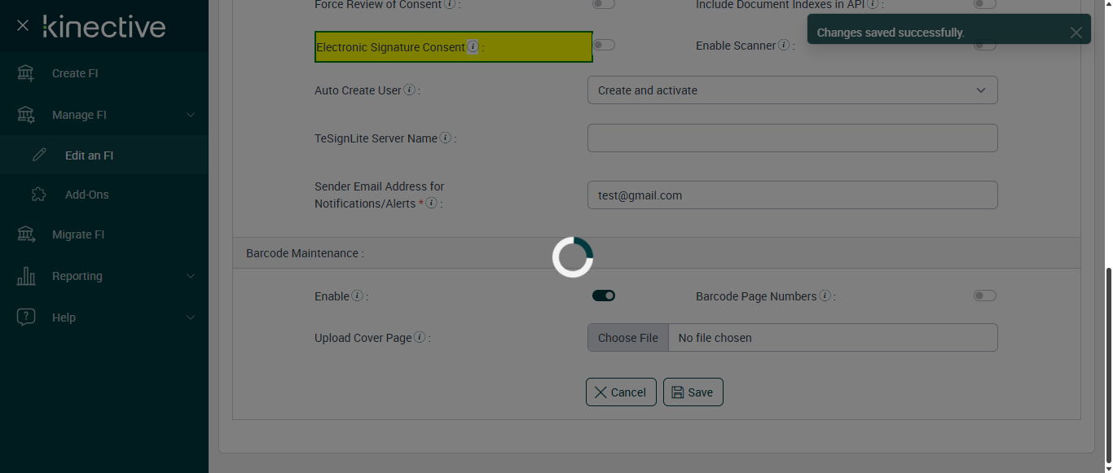Click info icon next to Notifications/Alerts
The image size is (1113, 473).
pyautogui.click(x=432, y=203)
